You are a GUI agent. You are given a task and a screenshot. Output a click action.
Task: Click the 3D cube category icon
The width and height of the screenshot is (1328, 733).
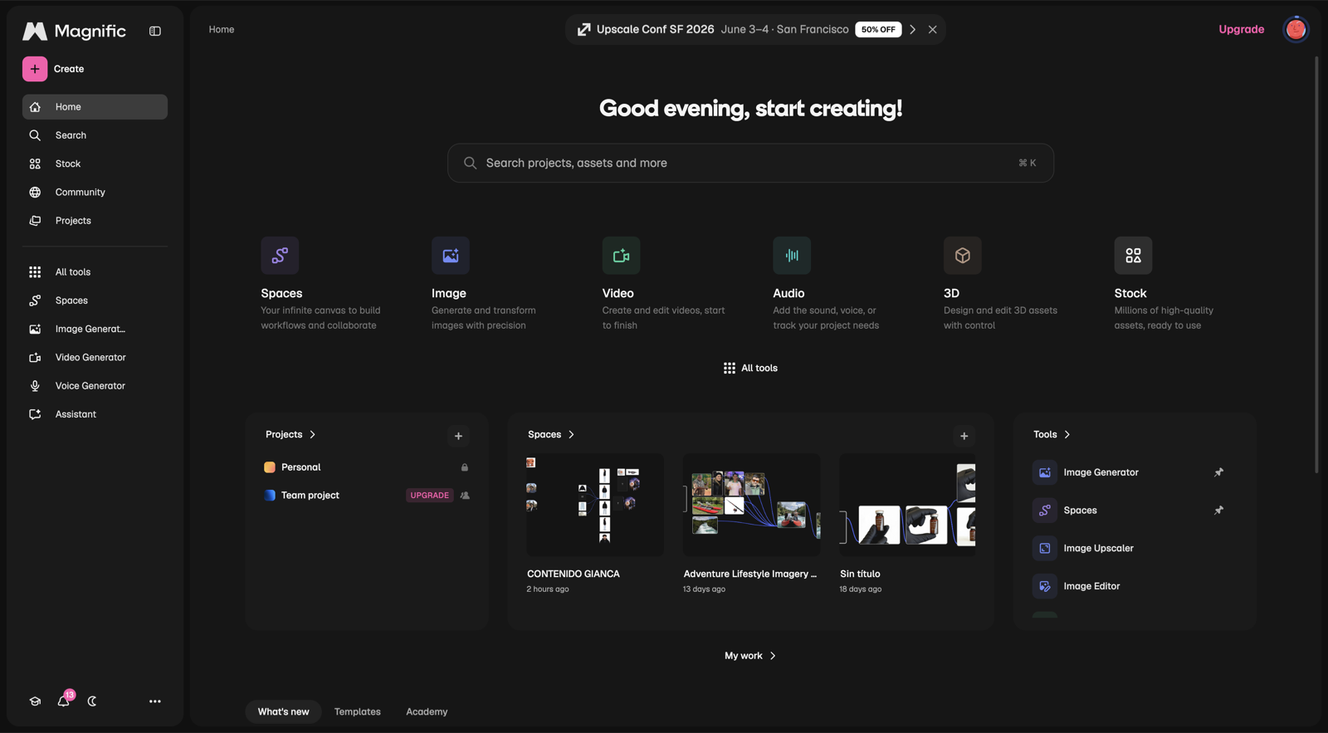point(963,256)
